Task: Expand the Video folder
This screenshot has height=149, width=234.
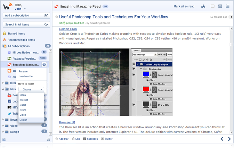Action: [x=3, y=126]
